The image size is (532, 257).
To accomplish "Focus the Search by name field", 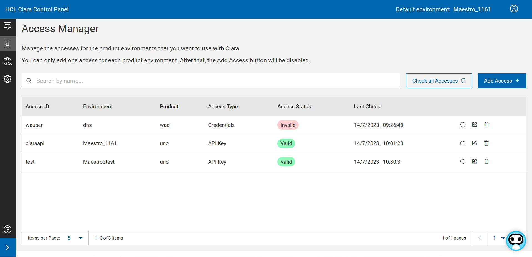I will click(x=211, y=81).
